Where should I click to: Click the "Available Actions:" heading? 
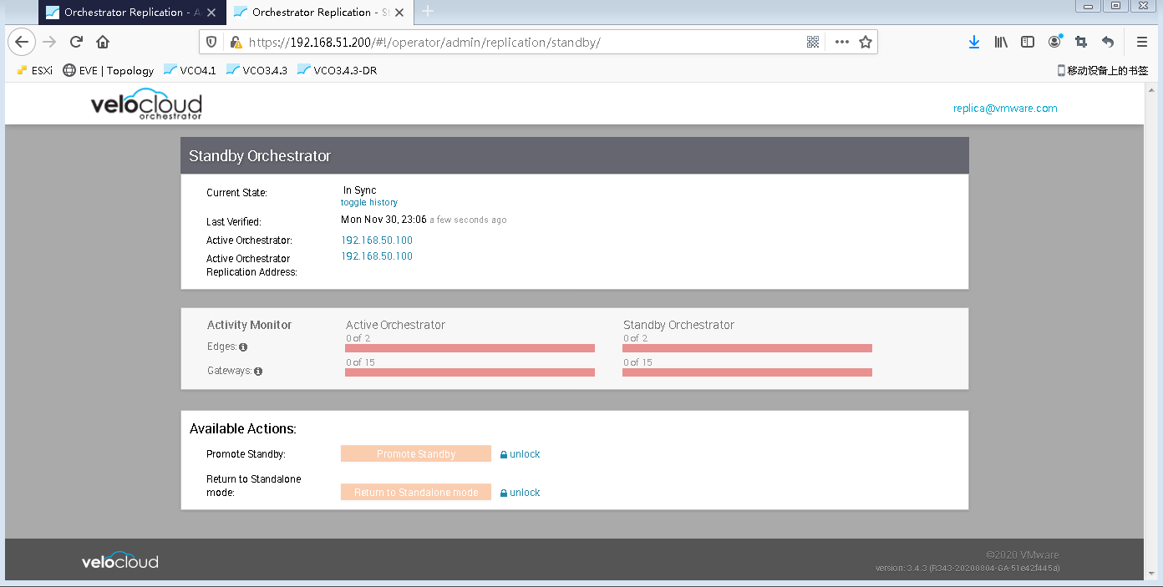coord(243,429)
